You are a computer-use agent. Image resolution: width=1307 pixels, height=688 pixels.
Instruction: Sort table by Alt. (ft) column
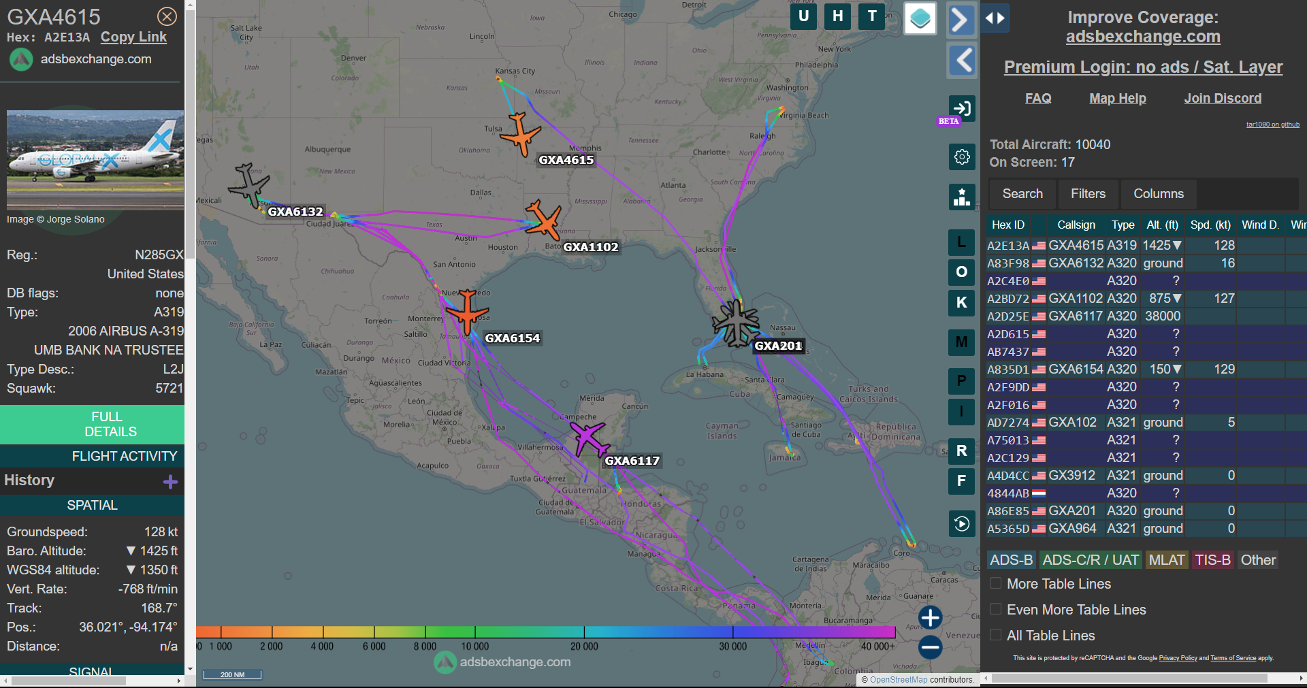1162,225
